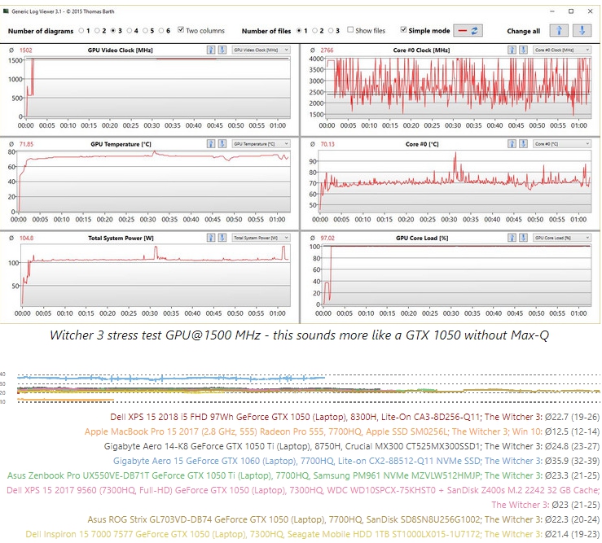Click the Core #0 temperature average value 70.13
Screen dimensions: 602x543
pyautogui.click(x=327, y=144)
